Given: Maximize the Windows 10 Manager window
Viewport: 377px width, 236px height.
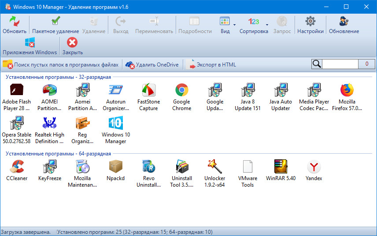Looking at the screenshot, I should pos(346,7).
